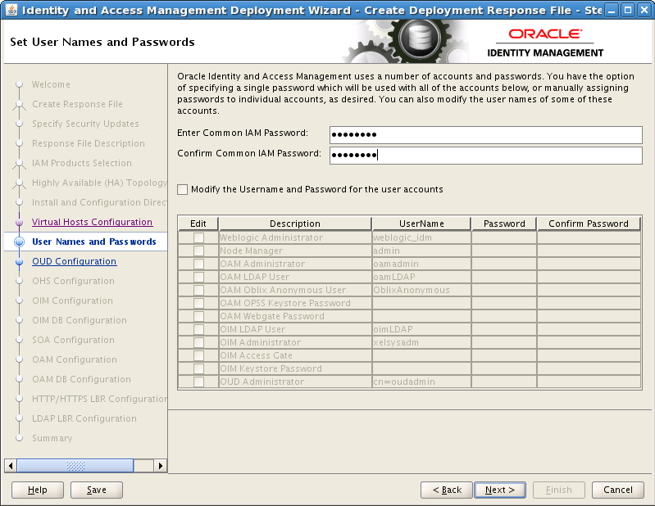Screen dimensions: 655x506
Task: Click the Next button
Action: point(499,490)
